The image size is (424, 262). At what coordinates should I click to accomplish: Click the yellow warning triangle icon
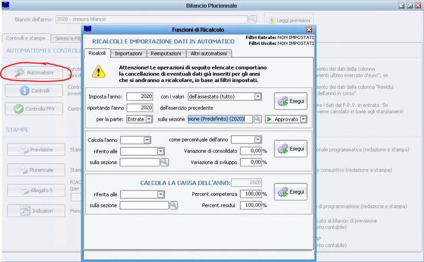pos(98,71)
